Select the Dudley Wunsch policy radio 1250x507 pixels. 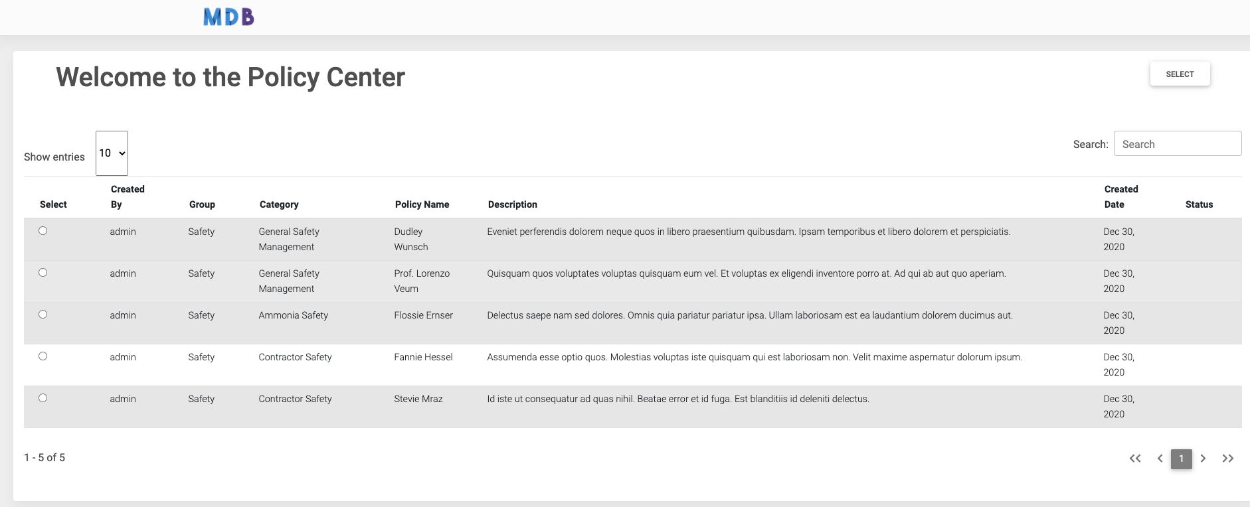pyautogui.click(x=43, y=231)
